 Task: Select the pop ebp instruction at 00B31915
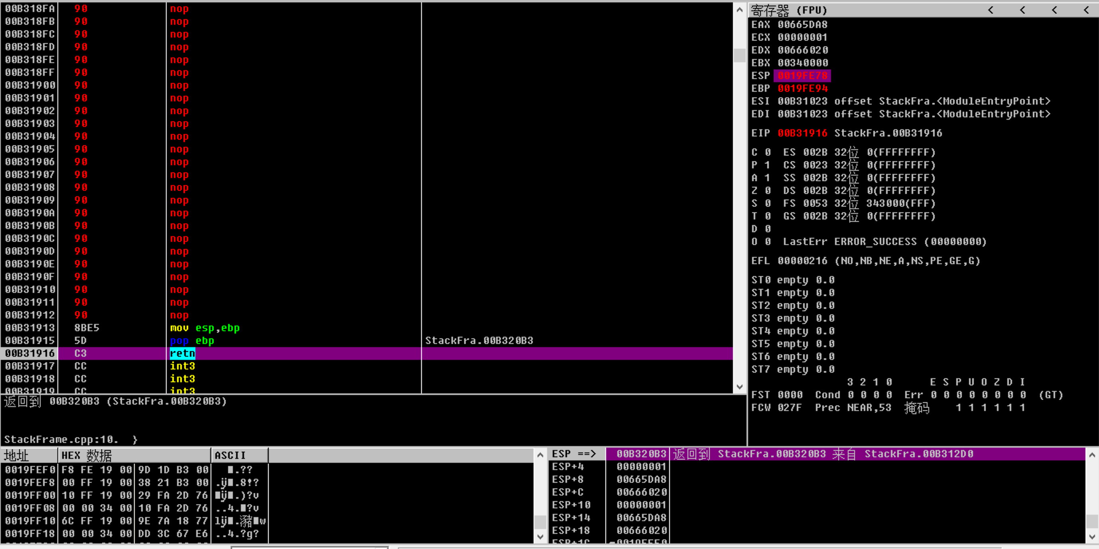(x=367, y=341)
